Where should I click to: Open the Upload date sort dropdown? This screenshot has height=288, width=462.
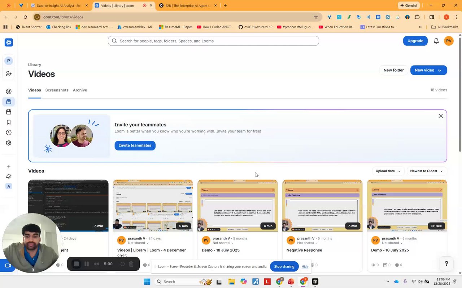pyautogui.click(x=388, y=171)
